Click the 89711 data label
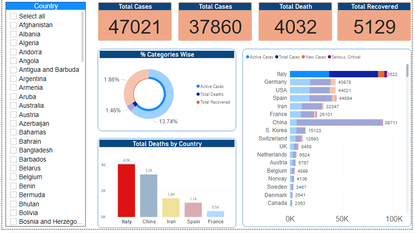 391,123
